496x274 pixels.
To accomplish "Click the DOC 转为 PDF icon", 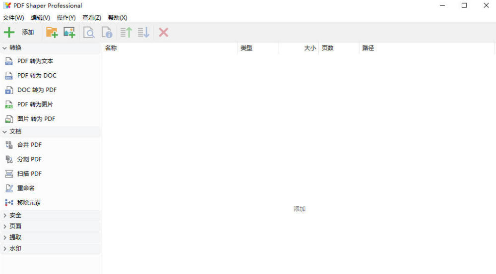I will pyautogui.click(x=9, y=90).
